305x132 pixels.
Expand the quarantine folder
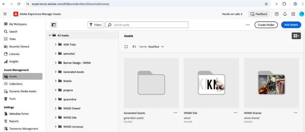56,99
